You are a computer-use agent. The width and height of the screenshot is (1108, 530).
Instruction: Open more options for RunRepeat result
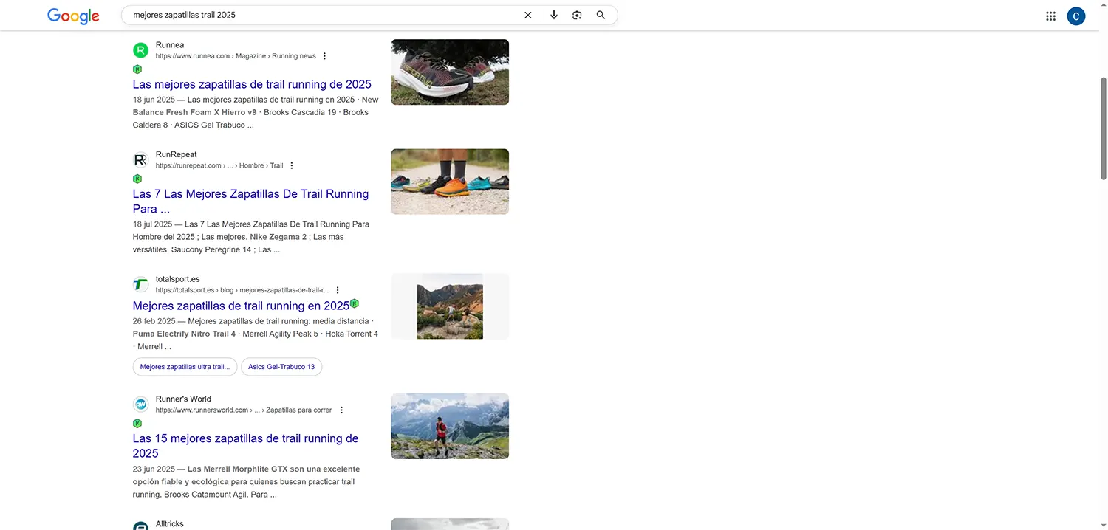pos(292,166)
